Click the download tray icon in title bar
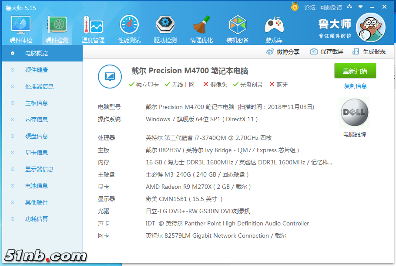The height and width of the screenshot is (266, 396). [349, 7]
